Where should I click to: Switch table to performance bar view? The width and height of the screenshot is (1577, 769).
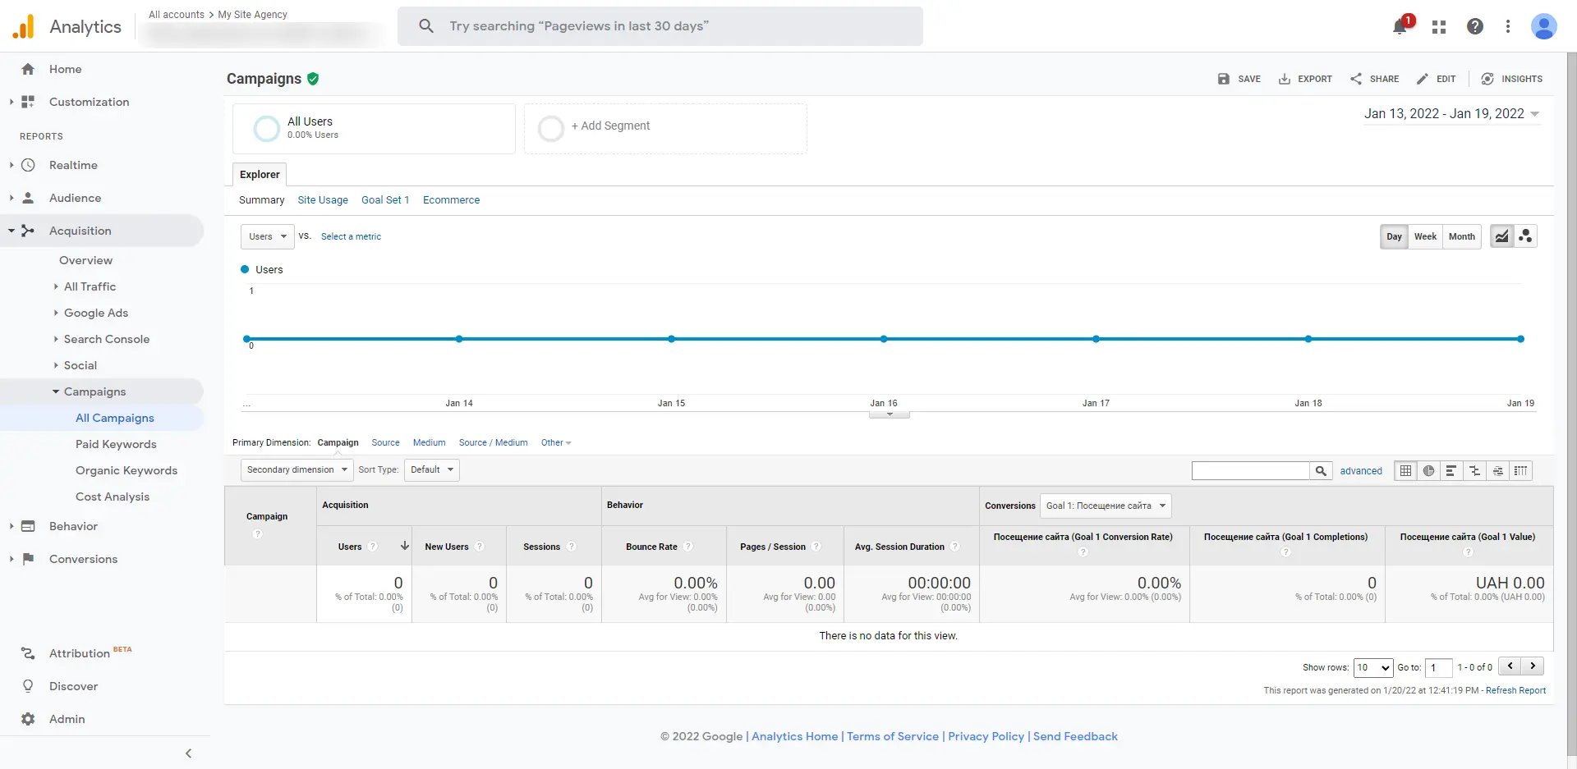pyautogui.click(x=1452, y=470)
